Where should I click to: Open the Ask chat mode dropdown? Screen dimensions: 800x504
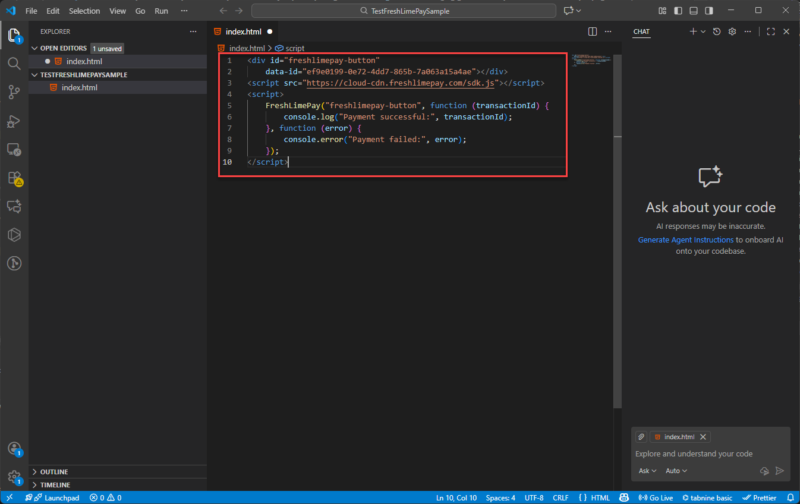pos(647,471)
